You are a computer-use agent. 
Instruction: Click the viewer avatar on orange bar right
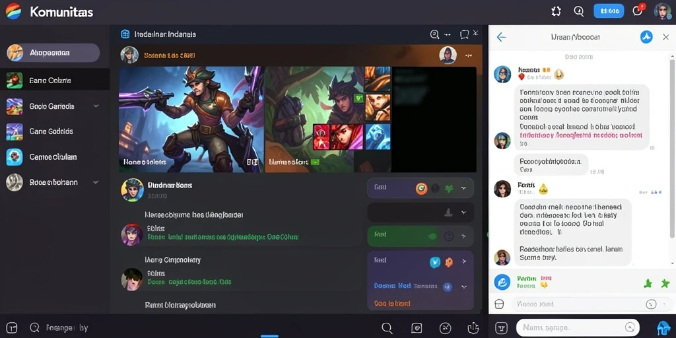pos(448,55)
